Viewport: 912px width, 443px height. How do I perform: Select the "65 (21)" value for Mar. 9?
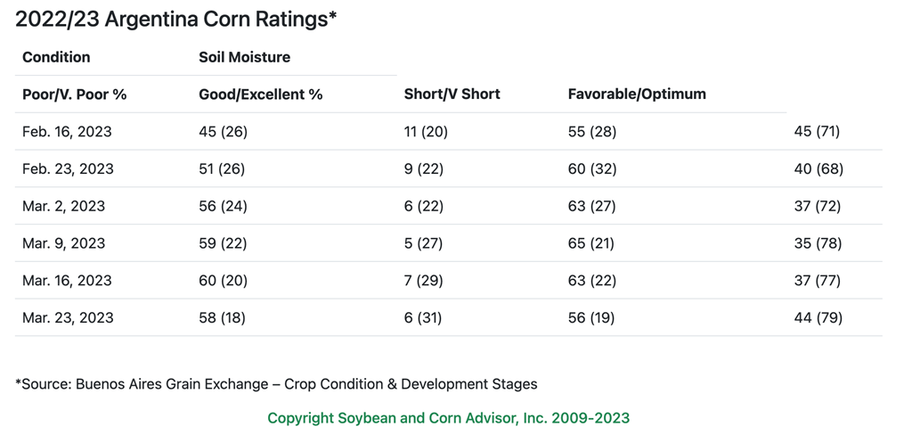(x=591, y=243)
